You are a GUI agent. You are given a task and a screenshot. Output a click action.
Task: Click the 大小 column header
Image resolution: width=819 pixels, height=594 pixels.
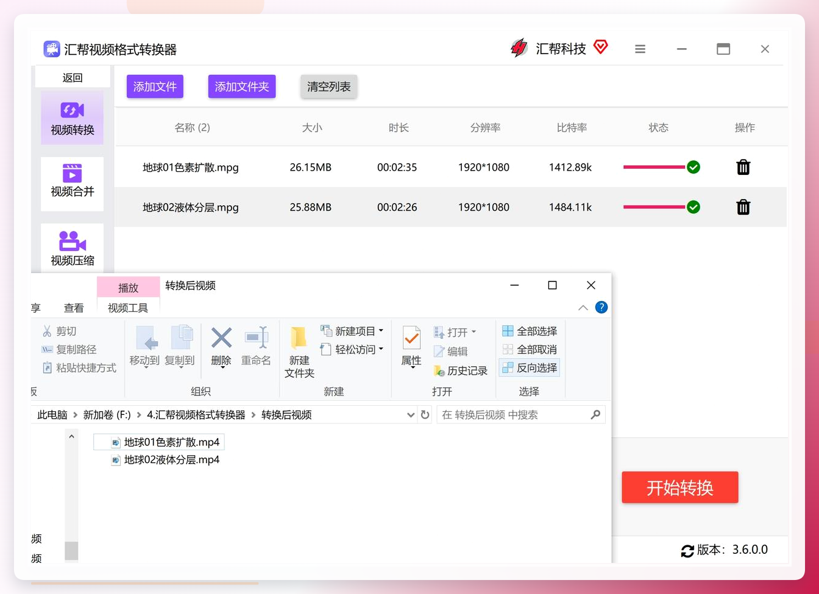coord(312,127)
